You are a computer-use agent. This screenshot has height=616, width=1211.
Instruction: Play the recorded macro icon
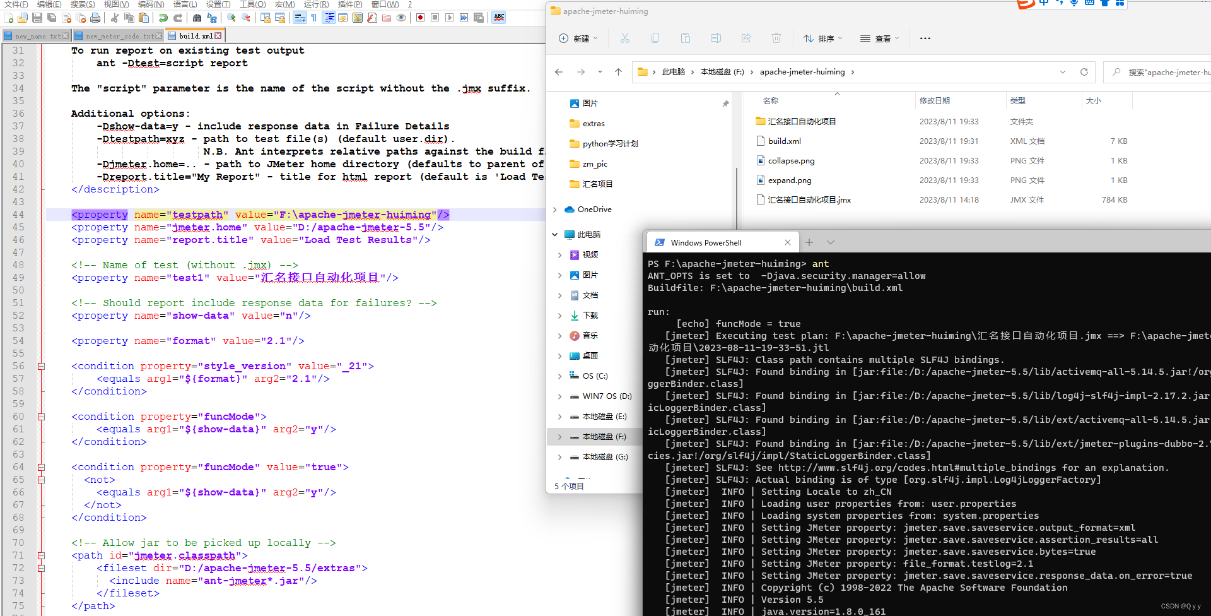[x=449, y=18]
